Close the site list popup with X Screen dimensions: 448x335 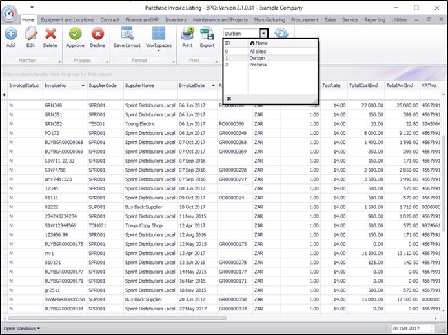pyautogui.click(x=229, y=99)
